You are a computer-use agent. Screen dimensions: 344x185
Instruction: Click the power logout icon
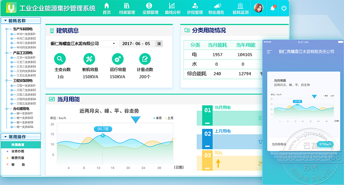[284, 8]
